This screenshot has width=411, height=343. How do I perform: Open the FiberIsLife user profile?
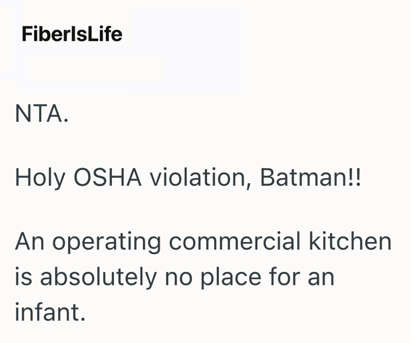pos(72,34)
